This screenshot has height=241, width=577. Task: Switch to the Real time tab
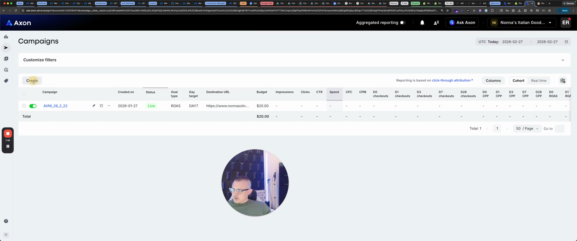coord(539,81)
